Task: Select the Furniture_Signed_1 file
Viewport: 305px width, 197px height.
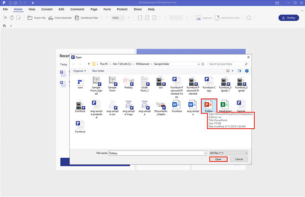Action: (225, 84)
